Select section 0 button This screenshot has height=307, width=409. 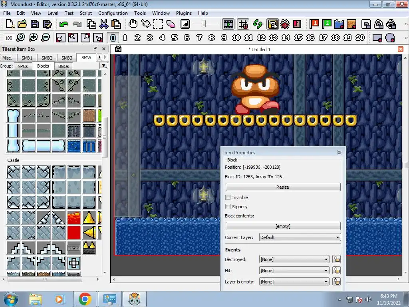(113, 38)
